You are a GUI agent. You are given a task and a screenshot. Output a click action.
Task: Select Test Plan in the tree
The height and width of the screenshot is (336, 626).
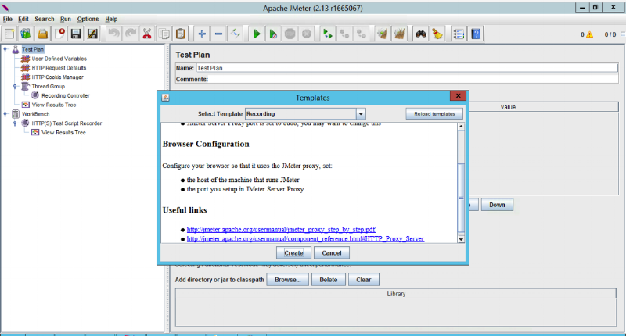click(33, 49)
